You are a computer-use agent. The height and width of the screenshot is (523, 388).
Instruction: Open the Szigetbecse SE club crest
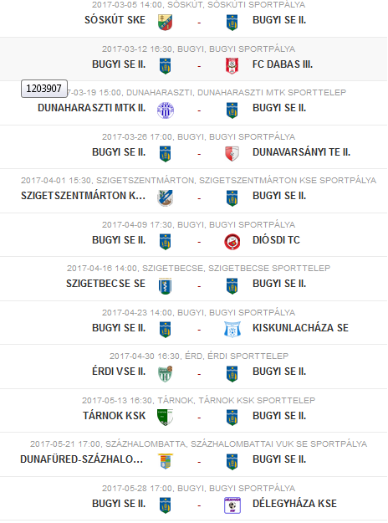[x=165, y=286]
